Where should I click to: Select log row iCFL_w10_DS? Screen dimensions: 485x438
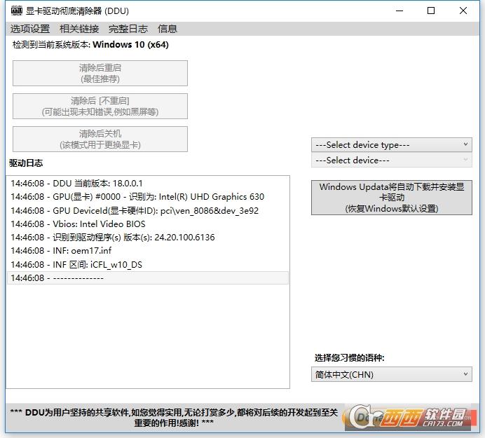point(148,264)
